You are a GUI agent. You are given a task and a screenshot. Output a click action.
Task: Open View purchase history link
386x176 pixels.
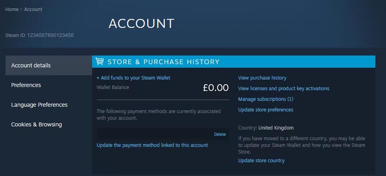(x=262, y=78)
